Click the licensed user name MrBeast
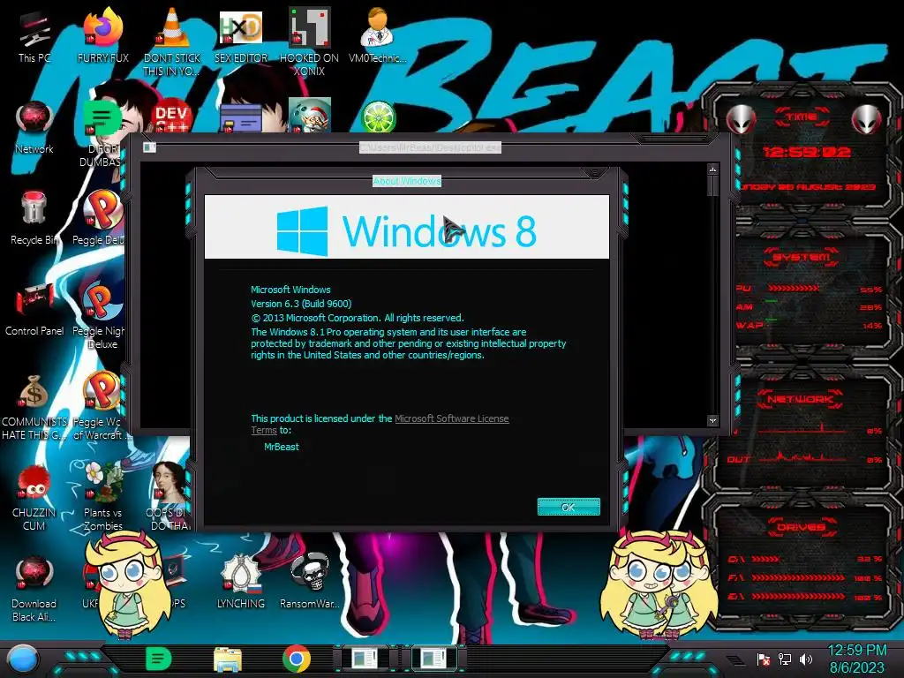 point(282,447)
